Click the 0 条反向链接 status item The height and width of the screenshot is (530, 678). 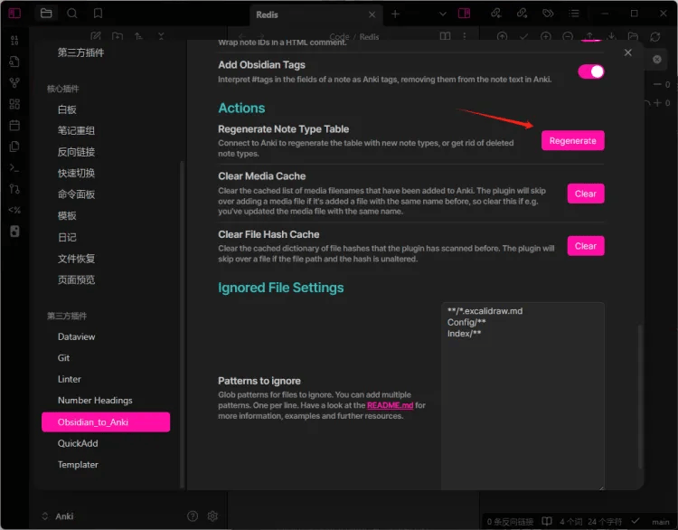(x=510, y=522)
